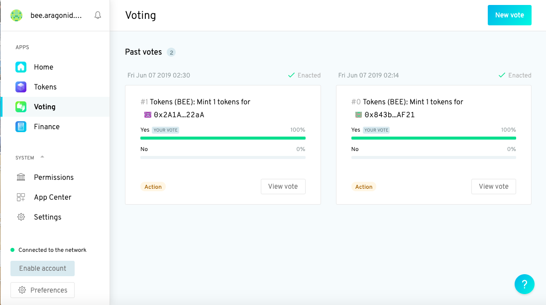Click YOUR VOTE badge on vote #1

click(165, 130)
